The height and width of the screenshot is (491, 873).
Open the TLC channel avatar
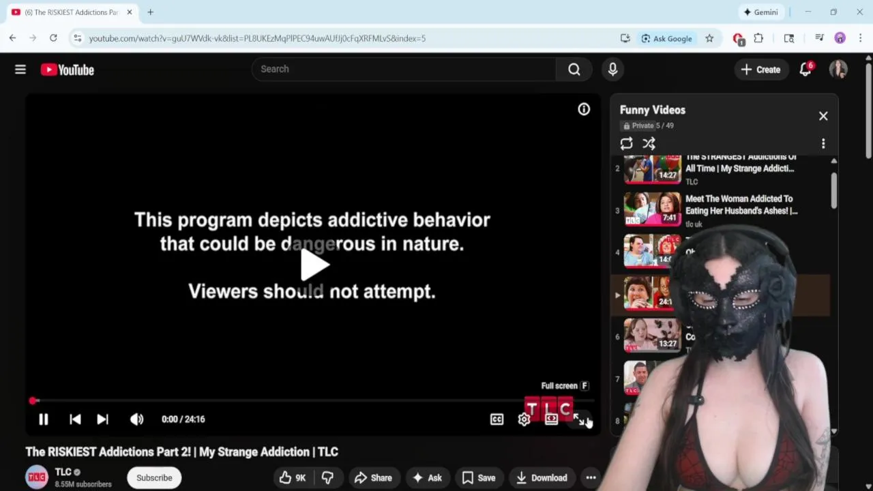pyautogui.click(x=37, y=477)
